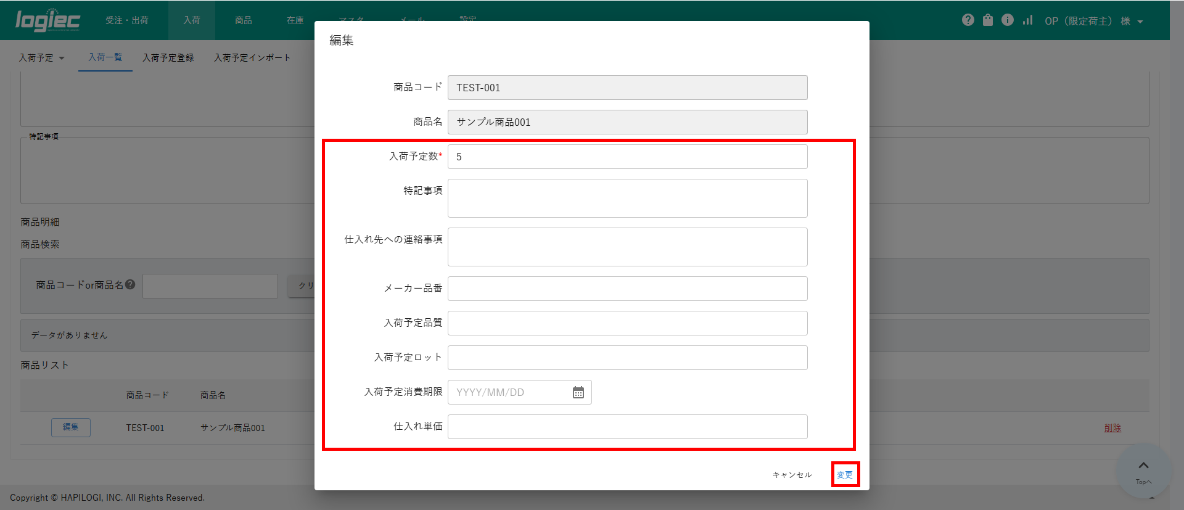Expand the OP（限定荷主）様 user dropdown
The width and height of the screenshot is (1184, 510).
click(1093, 21)
